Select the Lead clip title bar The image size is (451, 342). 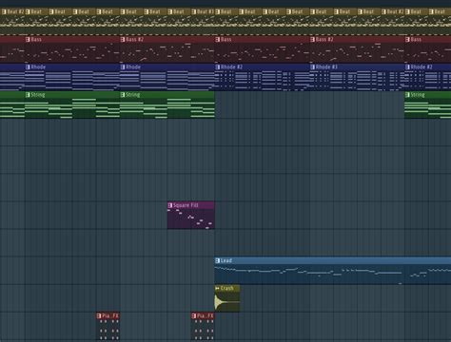(x=333, y=260)
